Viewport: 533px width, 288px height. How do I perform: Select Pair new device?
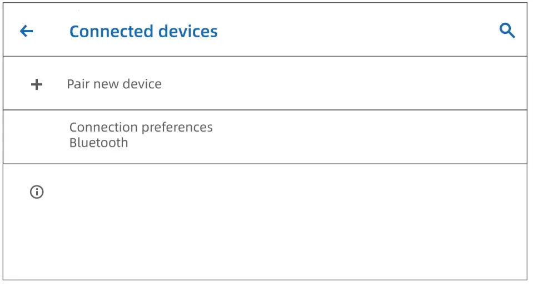(x=114, y=84)
